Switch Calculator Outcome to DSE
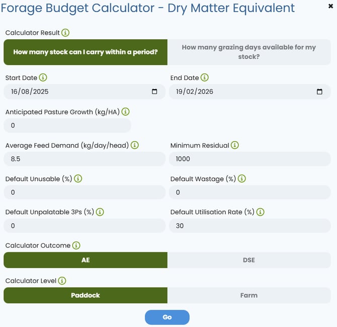This screenshot has width=337, height=327. click(249, 260)
